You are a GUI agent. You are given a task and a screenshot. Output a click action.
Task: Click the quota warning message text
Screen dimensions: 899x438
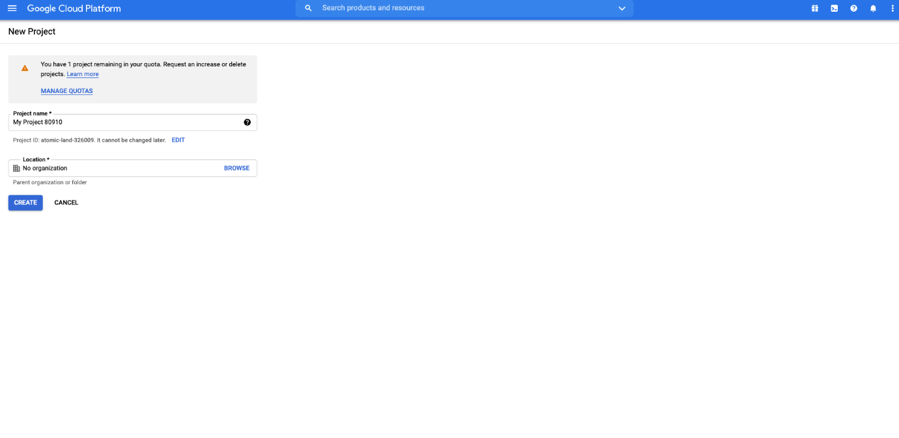(x=143, y=69)
